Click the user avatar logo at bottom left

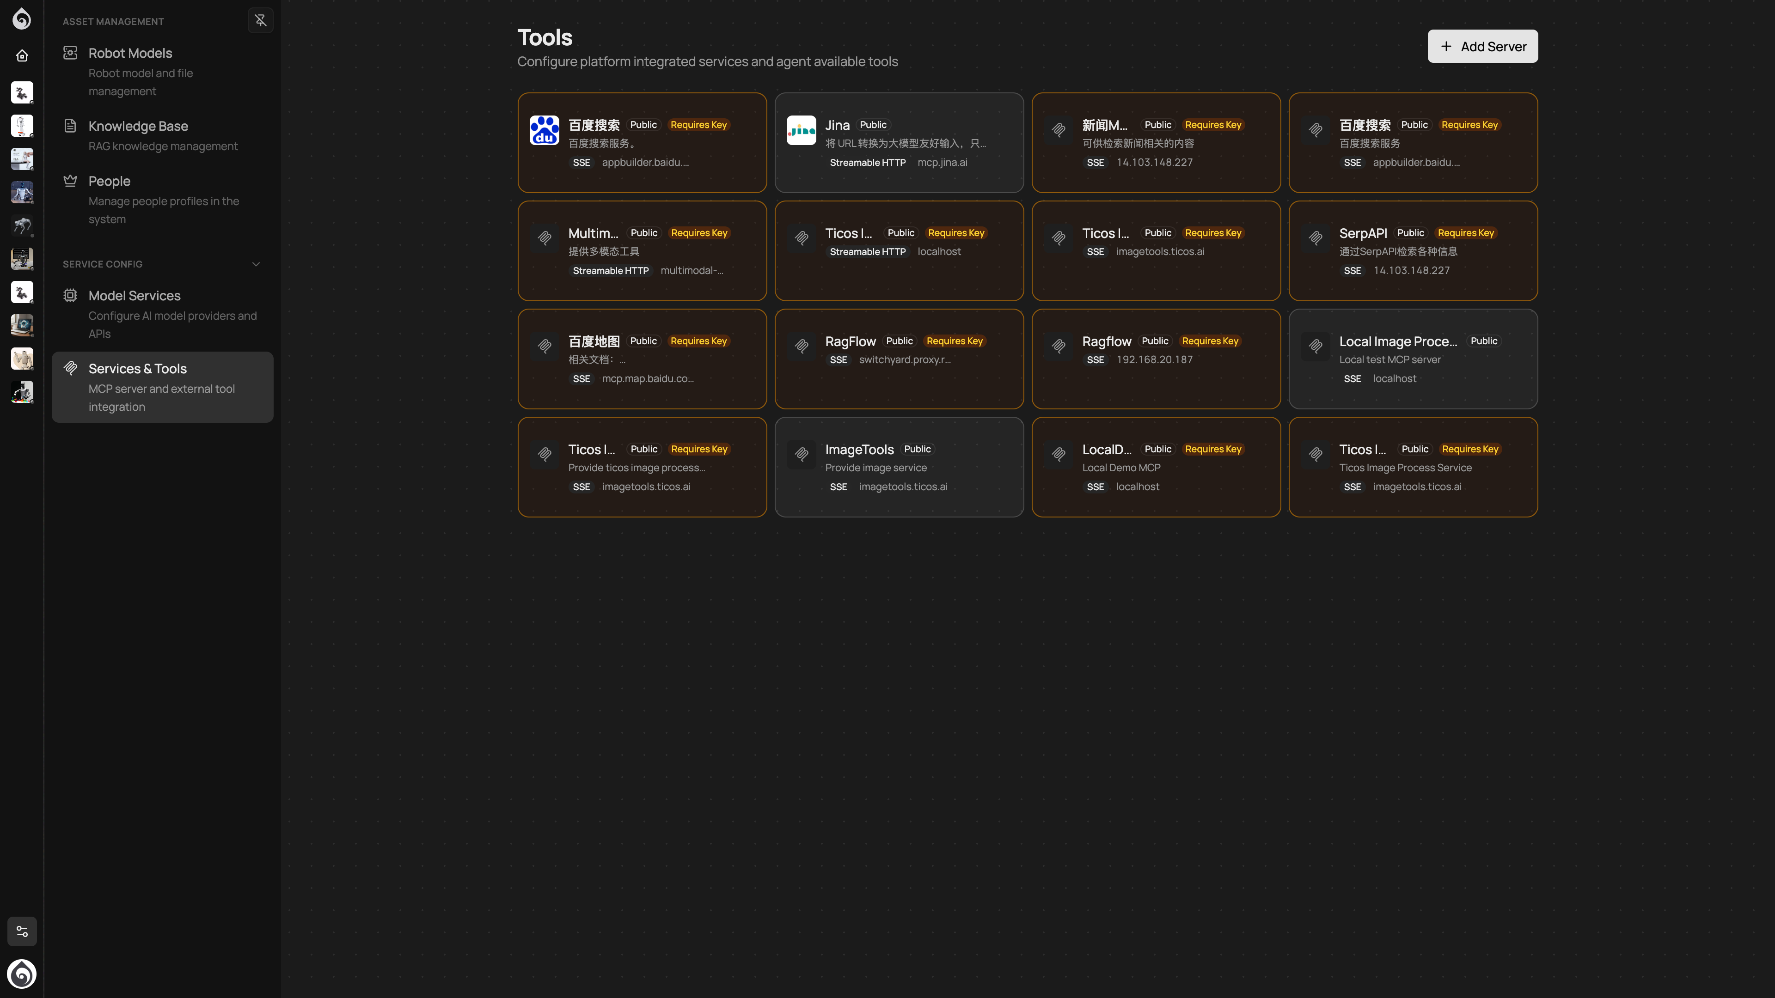click(22, 974)
